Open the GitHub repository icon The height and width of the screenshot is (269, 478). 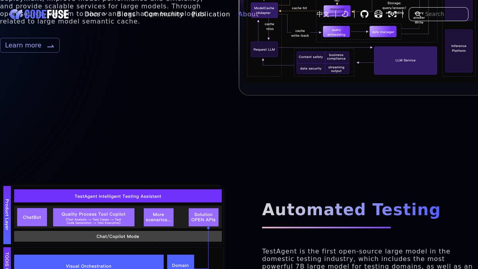(x=364, y=14)
